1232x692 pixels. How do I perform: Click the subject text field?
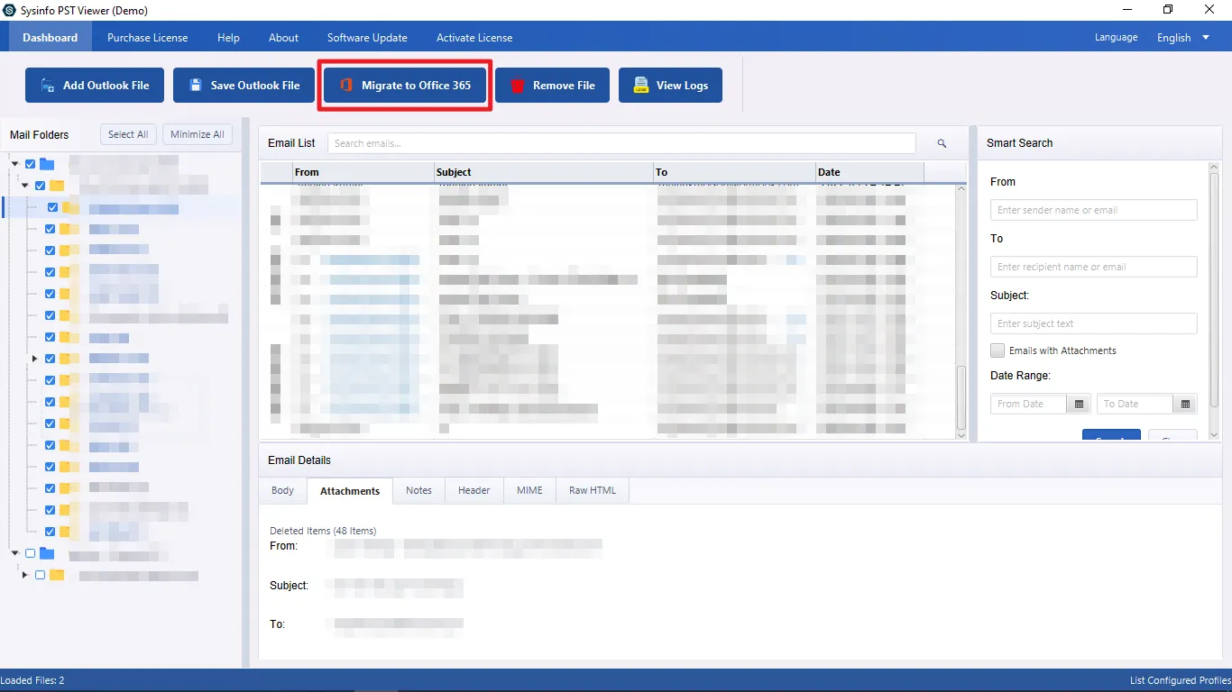pyautogui.click(x=1094, y=323)
